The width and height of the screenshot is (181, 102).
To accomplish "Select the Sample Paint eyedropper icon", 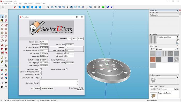I will (x=178, y=46).
